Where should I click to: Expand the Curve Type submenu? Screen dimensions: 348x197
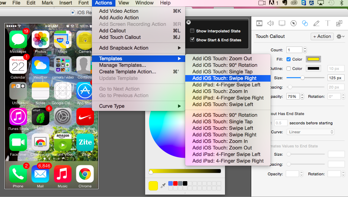(139, 106)
